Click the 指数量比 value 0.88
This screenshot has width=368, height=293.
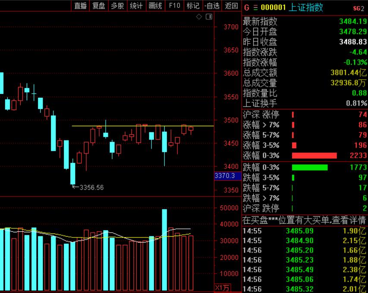pyautogui.click(x=359, y=93)
